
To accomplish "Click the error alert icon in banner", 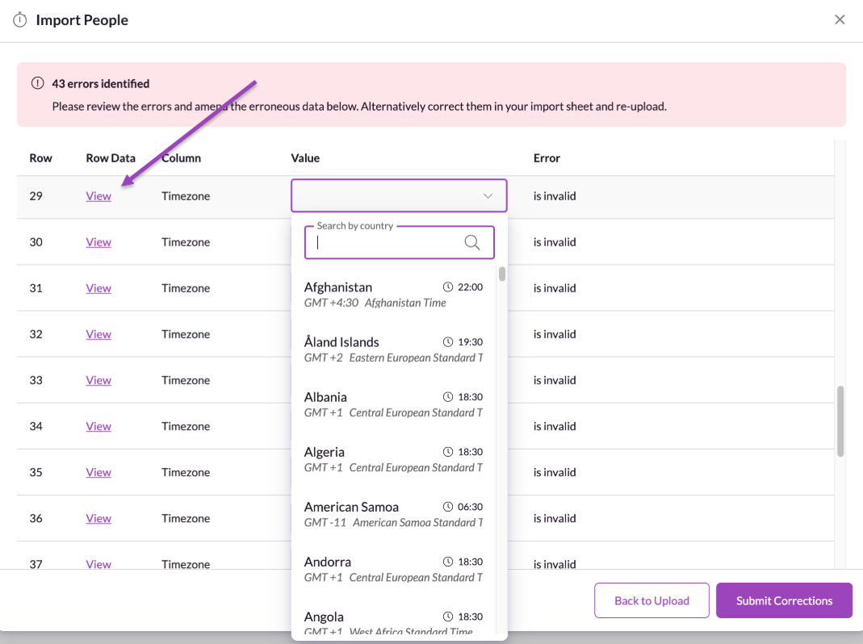I will click(37, 83).
